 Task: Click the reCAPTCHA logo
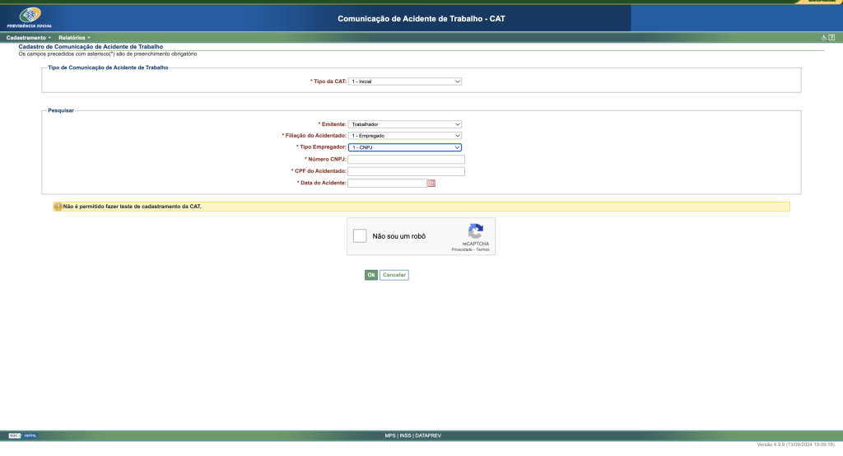(475, 231)
